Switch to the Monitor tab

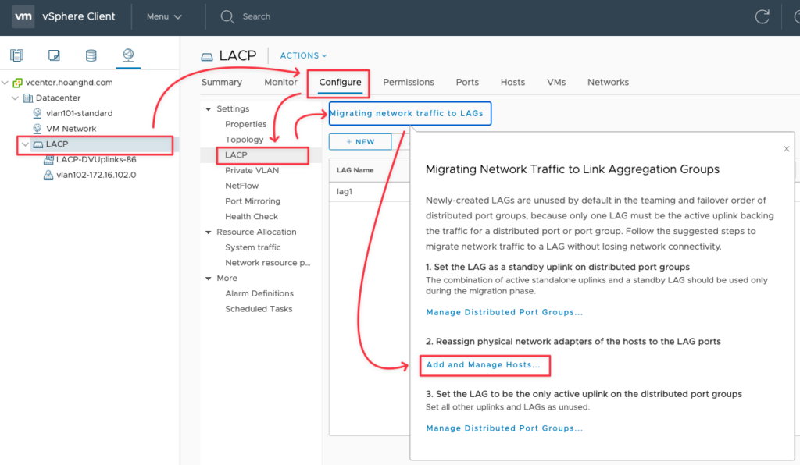[280, 82]
